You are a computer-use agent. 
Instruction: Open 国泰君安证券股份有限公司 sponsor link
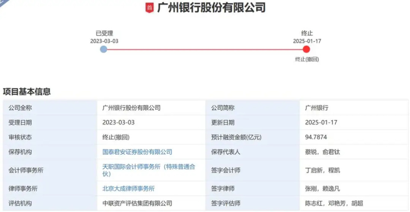point(137,152)
